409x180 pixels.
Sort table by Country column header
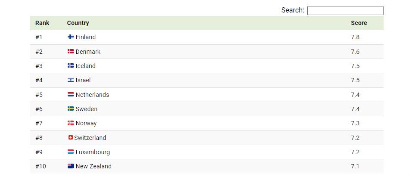78,23
